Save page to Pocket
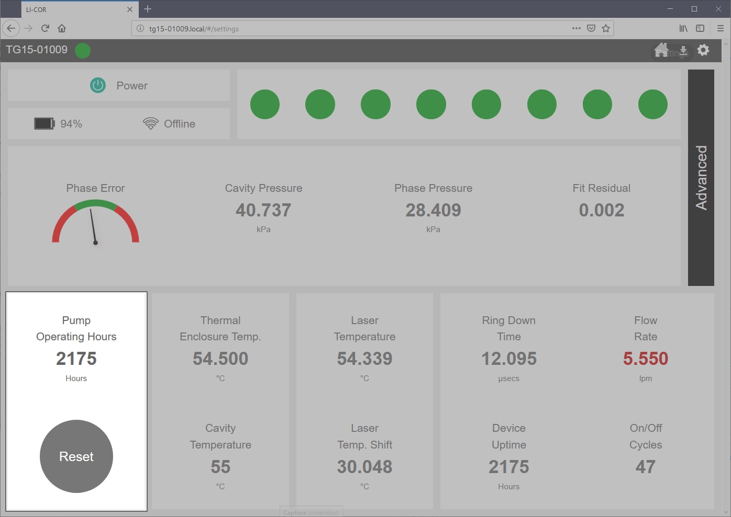Viewport: 731px width, 517px height. (591, 29)
